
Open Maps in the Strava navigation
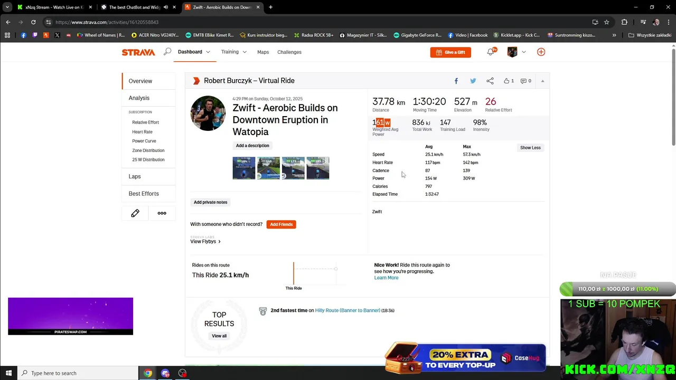(x=263, y=52)
